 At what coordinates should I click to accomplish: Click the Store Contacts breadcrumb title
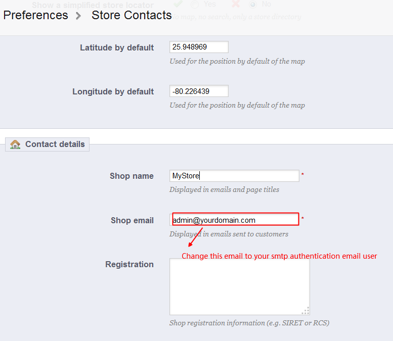[x=132, y=15]
